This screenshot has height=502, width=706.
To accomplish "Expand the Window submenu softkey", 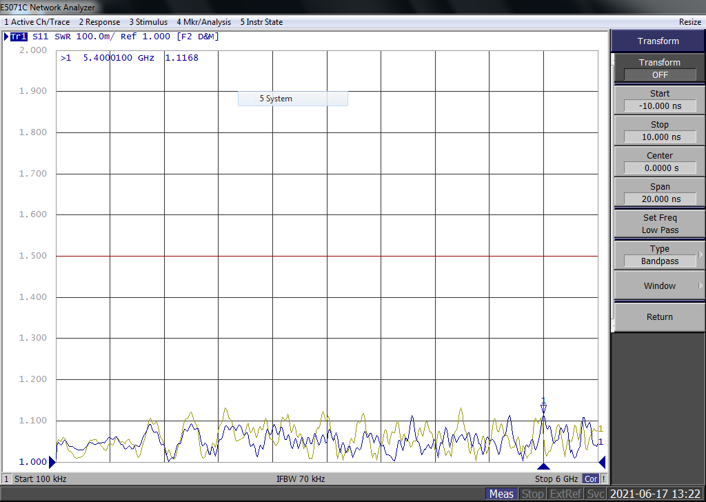I will (660, 286).
